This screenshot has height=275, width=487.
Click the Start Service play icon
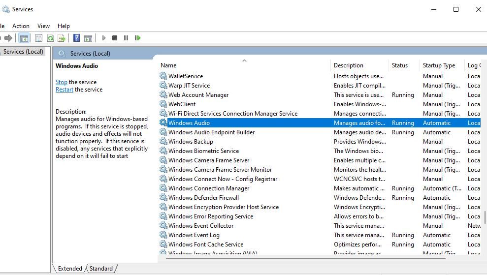104,38
